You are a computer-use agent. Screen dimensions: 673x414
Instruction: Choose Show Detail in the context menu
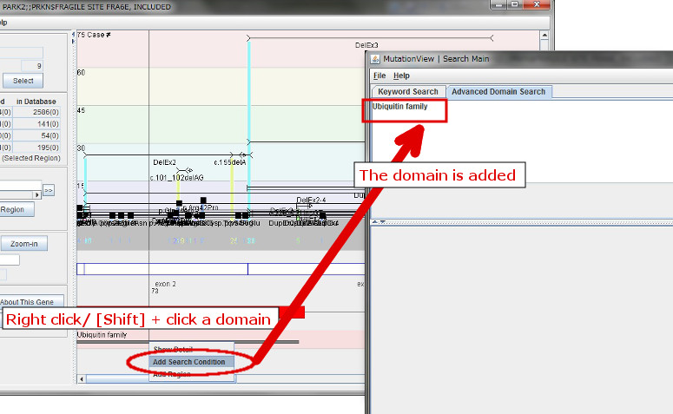172,350
